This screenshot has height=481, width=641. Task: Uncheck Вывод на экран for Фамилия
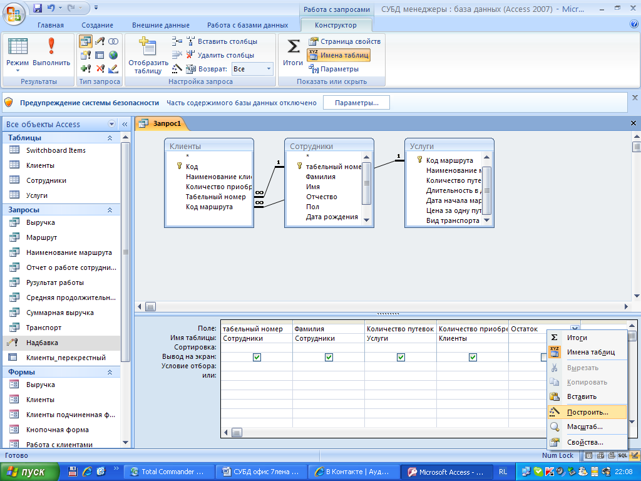point(329,357)
